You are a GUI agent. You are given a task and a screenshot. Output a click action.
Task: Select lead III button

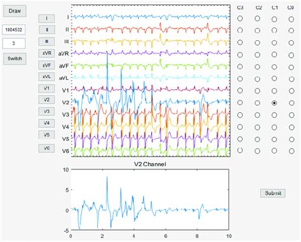pos(46,41)
